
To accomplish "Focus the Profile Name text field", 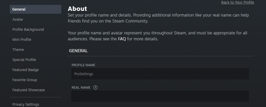I will click(x=160, y=74).
